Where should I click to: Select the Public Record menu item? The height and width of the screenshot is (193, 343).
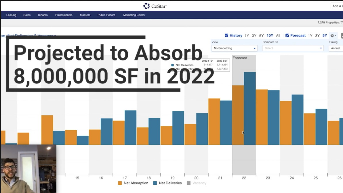[x=106, y=15]
